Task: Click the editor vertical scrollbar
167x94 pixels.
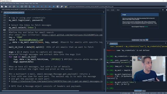Action: click(x=104, y=62)
